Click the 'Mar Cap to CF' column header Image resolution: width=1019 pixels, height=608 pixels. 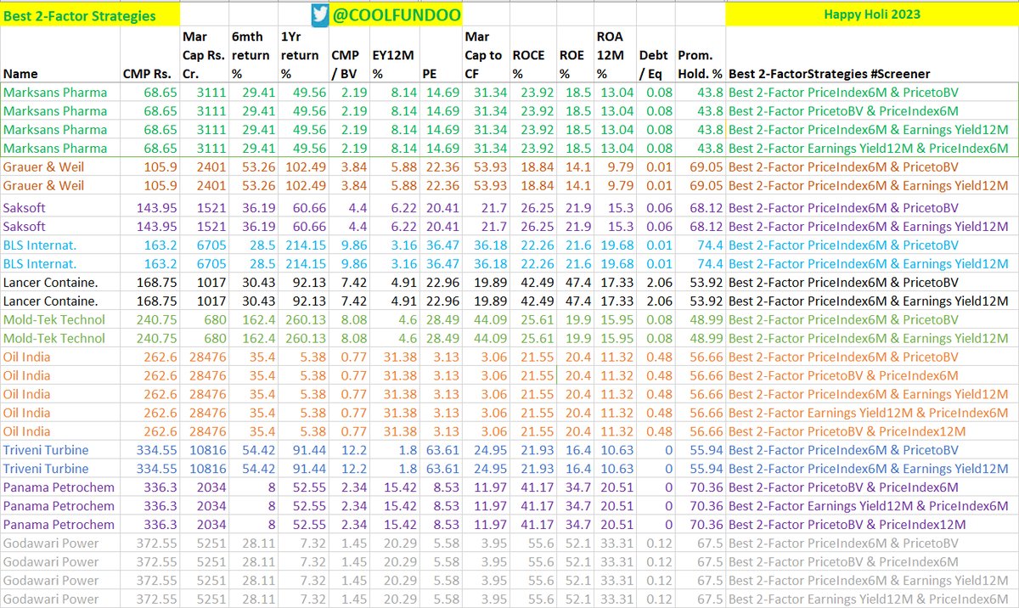485,55
